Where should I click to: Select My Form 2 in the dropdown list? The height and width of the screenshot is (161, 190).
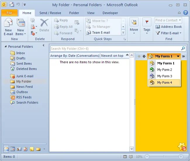(x=164, y=70)
